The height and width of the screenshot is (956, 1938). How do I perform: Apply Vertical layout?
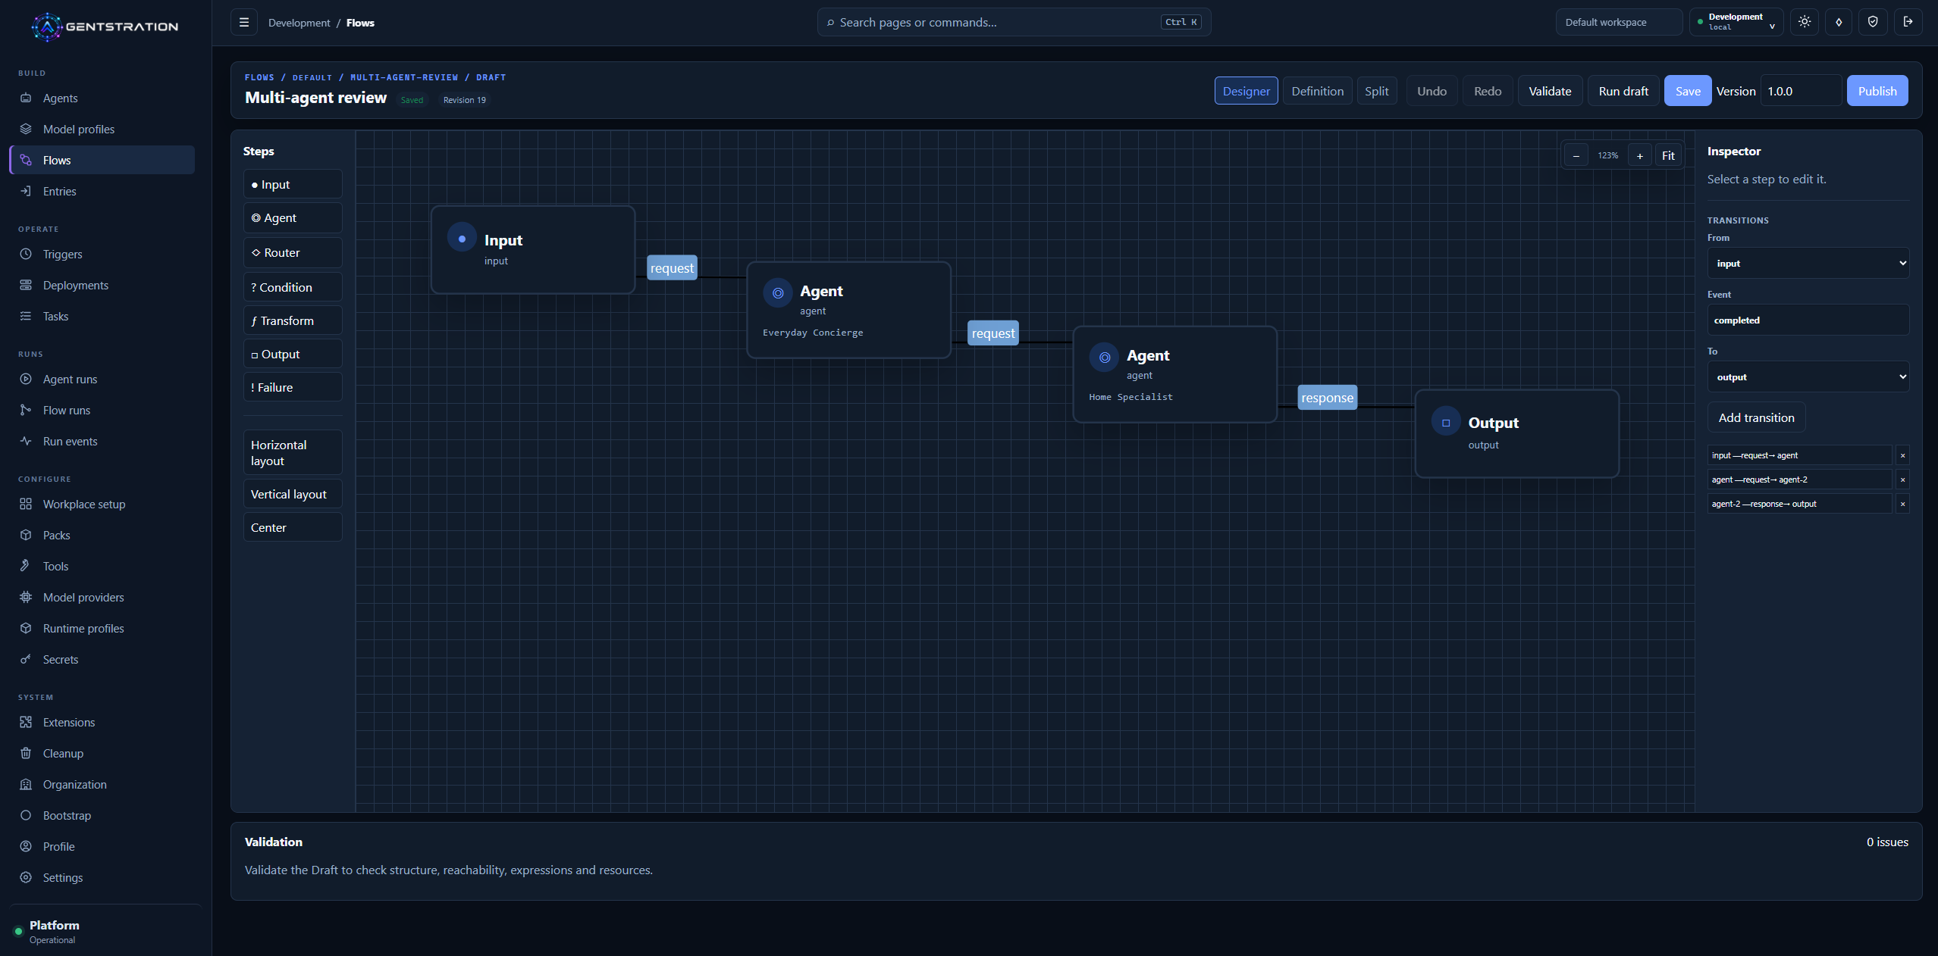point(293,494)
